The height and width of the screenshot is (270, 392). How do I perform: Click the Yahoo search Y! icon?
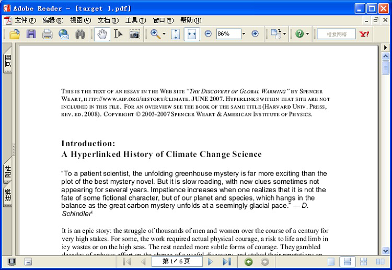(364, 34)
